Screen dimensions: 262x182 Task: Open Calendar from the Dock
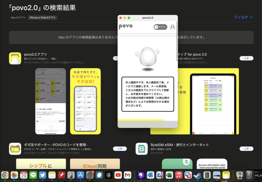coord(24,175)
